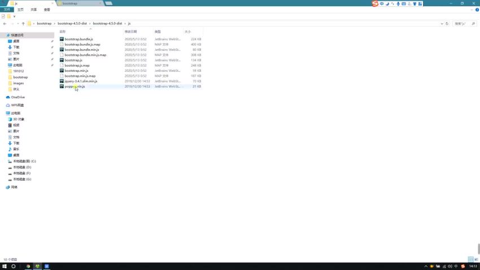Open local disk (C:) in navigation pane
The height and width of the screenshot is (270, 480).
tap(24, 162)
